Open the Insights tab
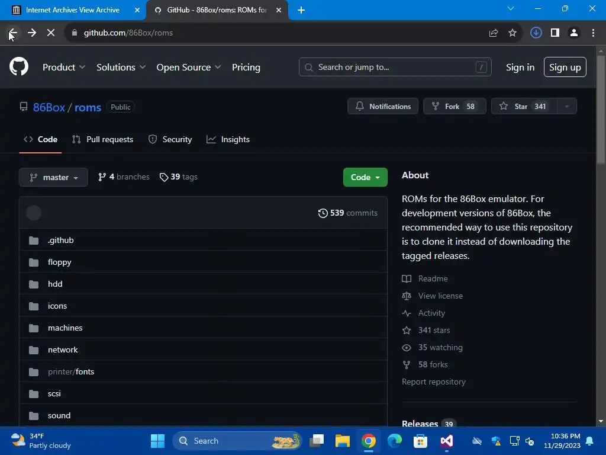The image size is (606, 455). click(228, 140)
